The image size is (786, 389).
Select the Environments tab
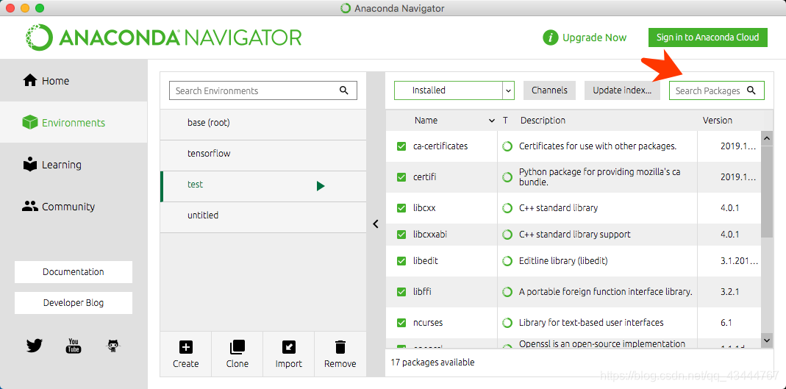[74, 122]
